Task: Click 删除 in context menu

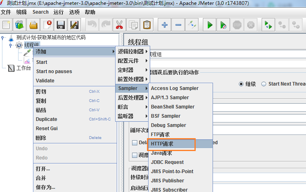Action: pyautogui.click(x=75, y=138)
